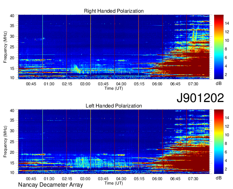Click the "00:45" tick under Left Handed plot
233x189 pixels.
pyautogui.click(x=31, y=179)
